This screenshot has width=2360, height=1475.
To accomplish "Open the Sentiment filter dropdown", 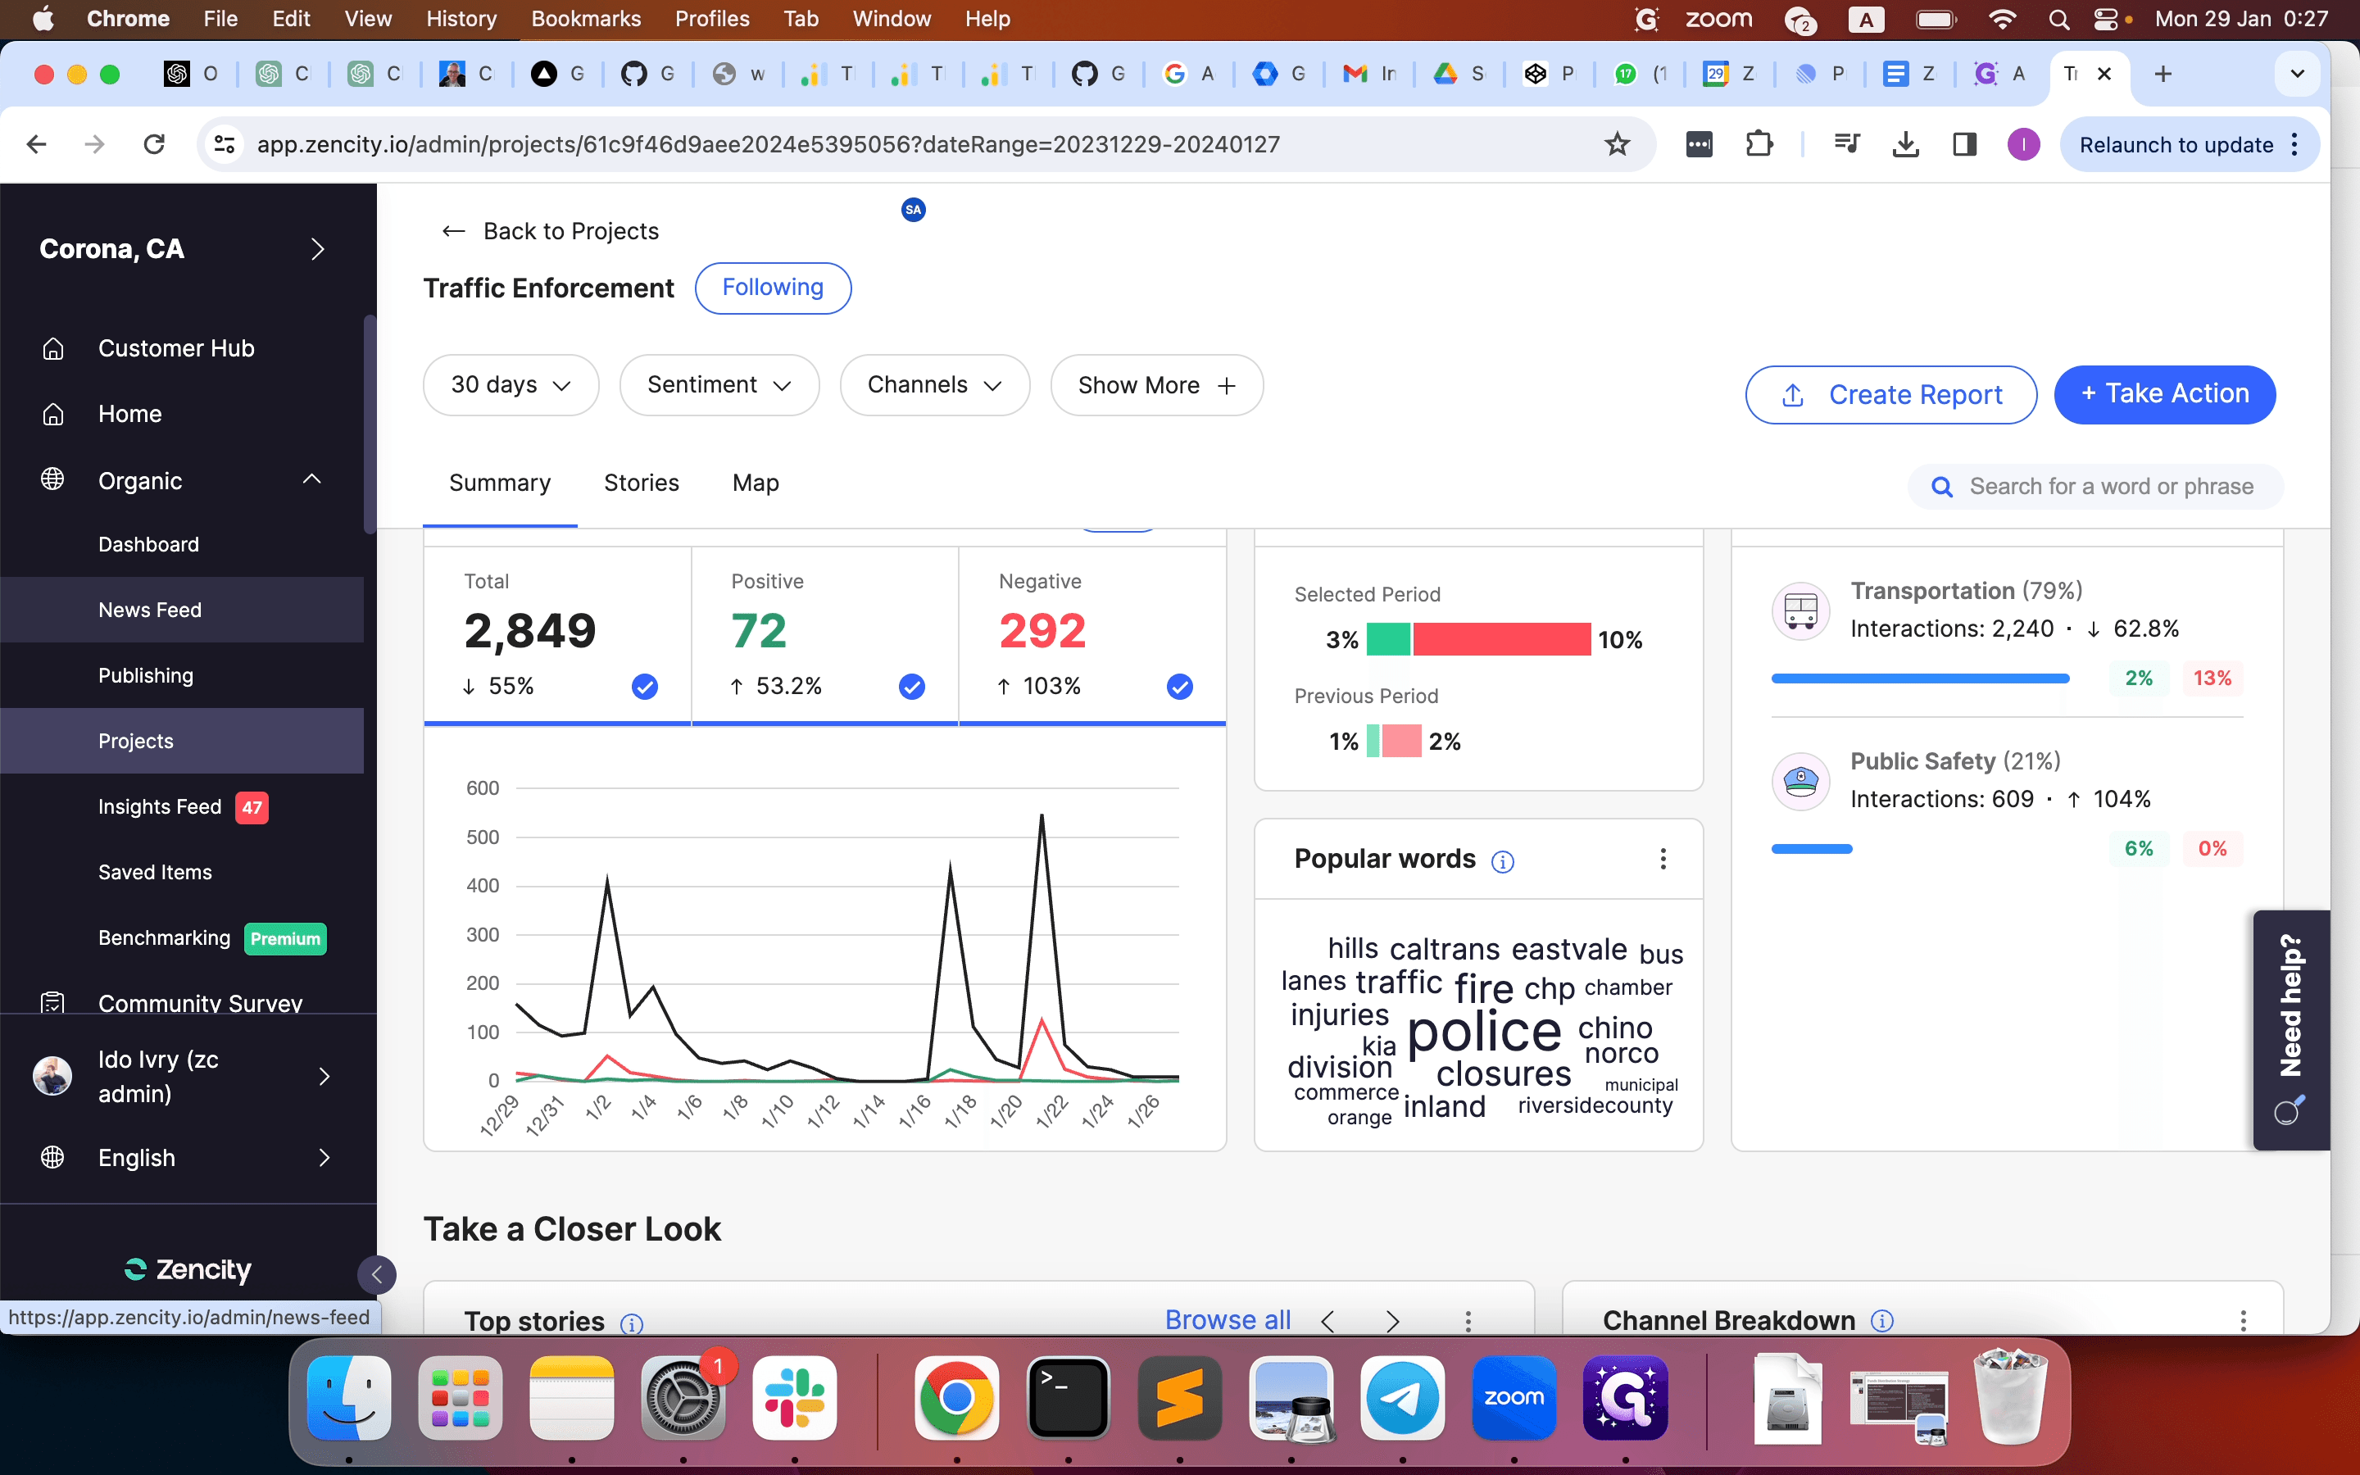I will 719,385.
